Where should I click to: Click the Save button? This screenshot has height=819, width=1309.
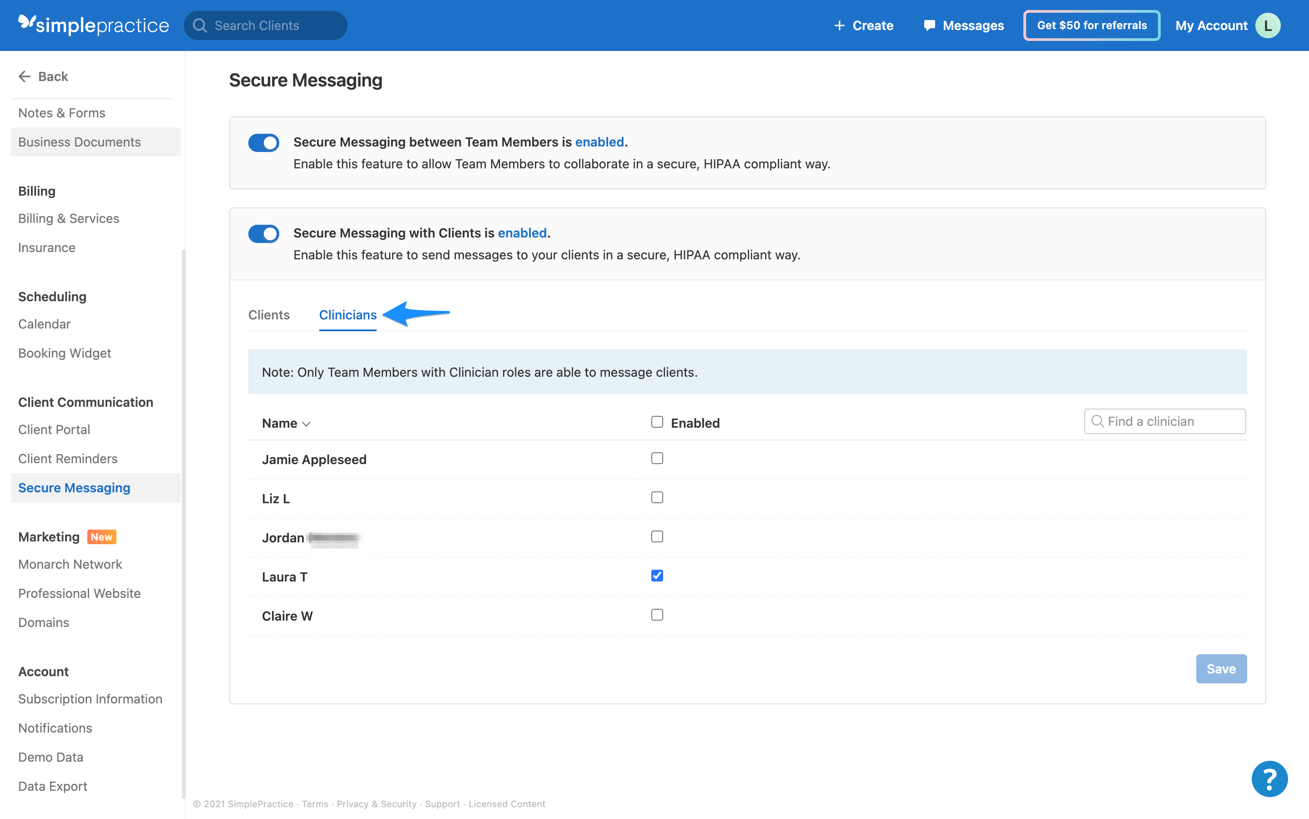pyautogui.click(x=1221, y=668)
